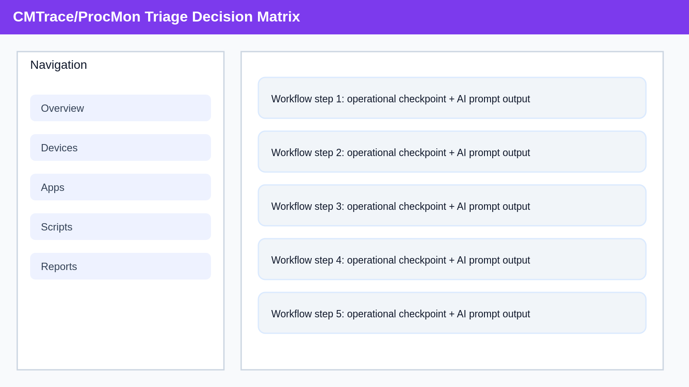The width and height of the screenshot is (689, 387).
Task: Click the Navigation panel heading
Action: (59, 65)
